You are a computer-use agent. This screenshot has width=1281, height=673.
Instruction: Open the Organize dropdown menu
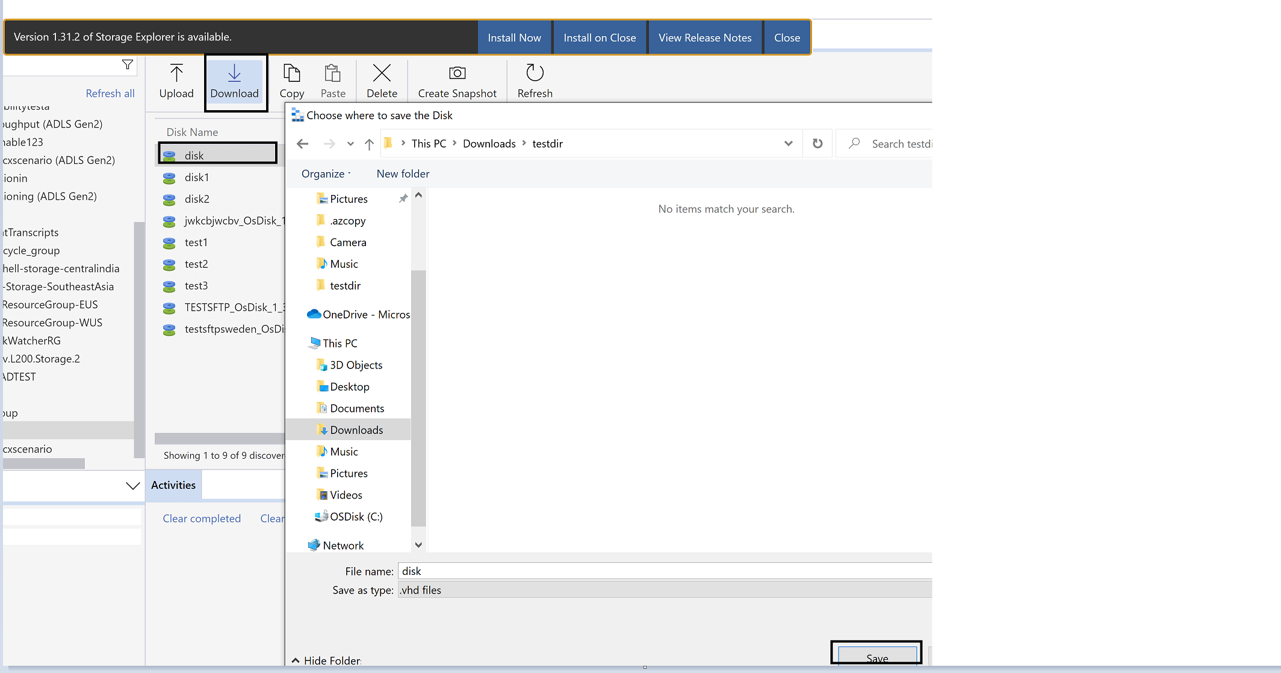[326, 174]
